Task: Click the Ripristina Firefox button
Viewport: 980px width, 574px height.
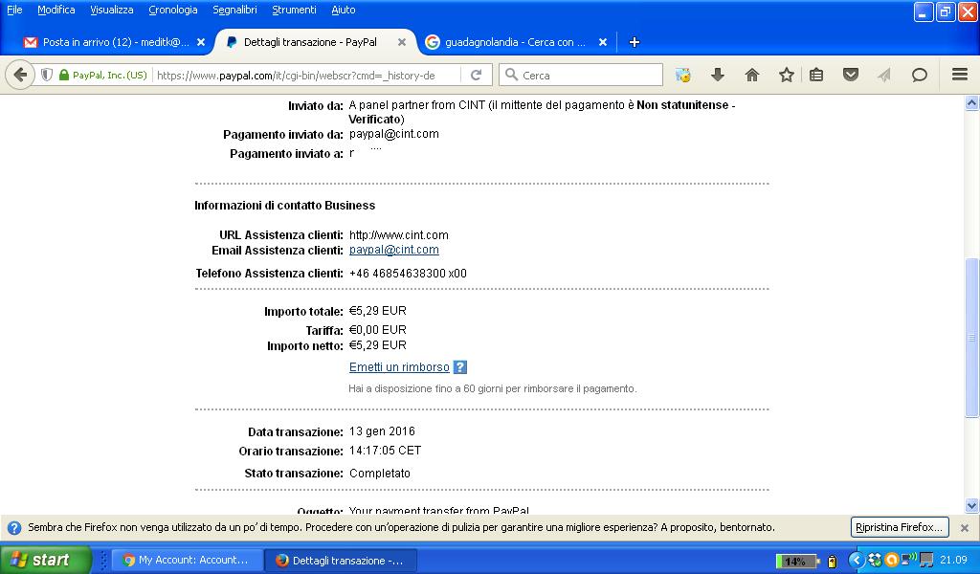Action: (900, 527)
